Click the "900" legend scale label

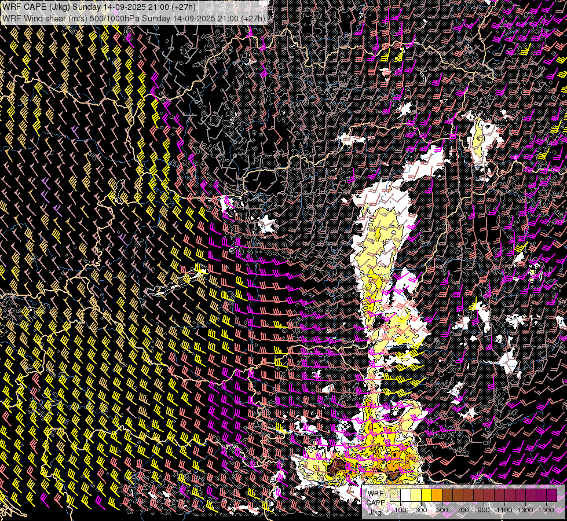point(484,509)
